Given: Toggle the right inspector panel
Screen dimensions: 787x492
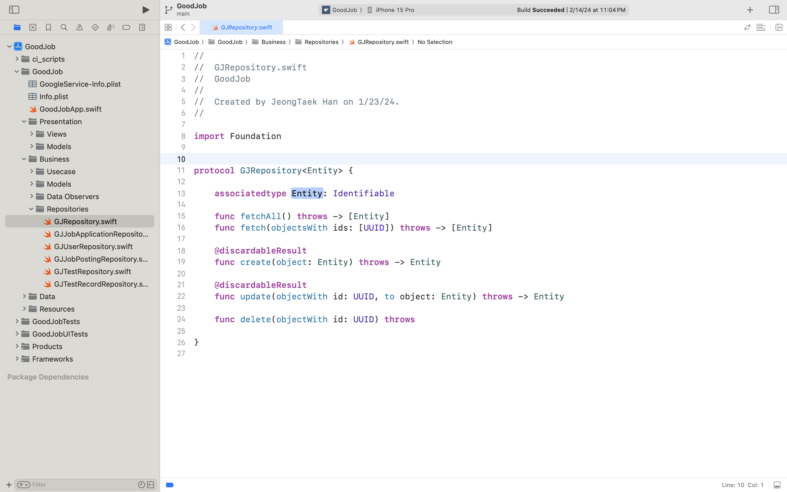Looking at the screenshot, I should [x=774, y=10].
